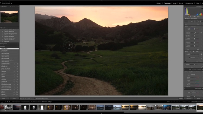This screenshot has height=114, width=203.
Task: Click the Paste button
Action: pos(14,99)
